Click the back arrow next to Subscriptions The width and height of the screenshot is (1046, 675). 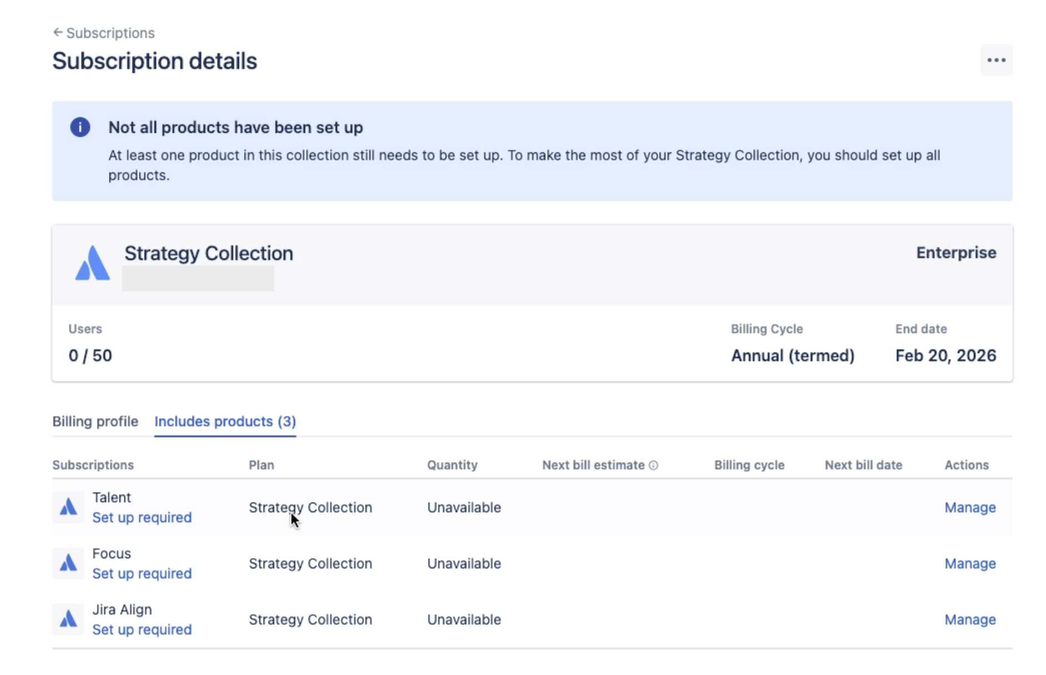(x=57, y=33)
